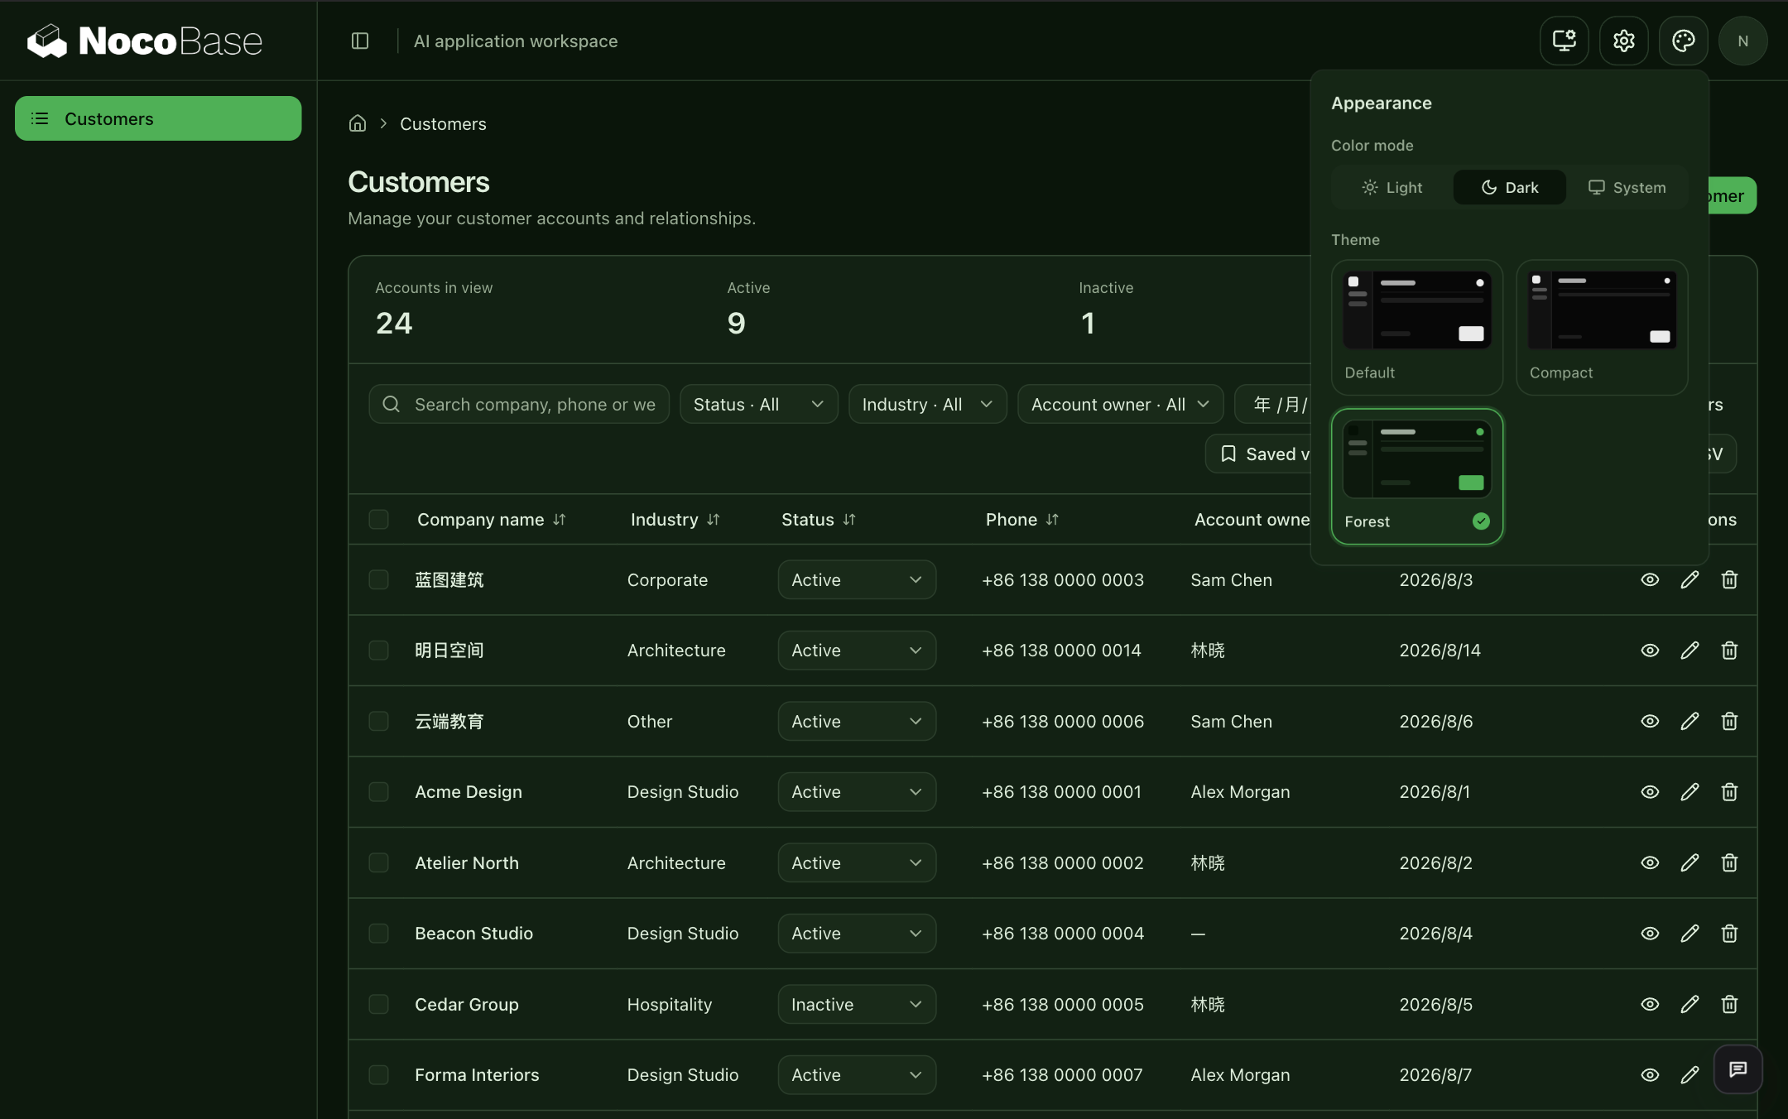This screenshot has height=1119, width=1788.
Task: Change Cedar Group status from Inactive
Action: (857, 1004)
